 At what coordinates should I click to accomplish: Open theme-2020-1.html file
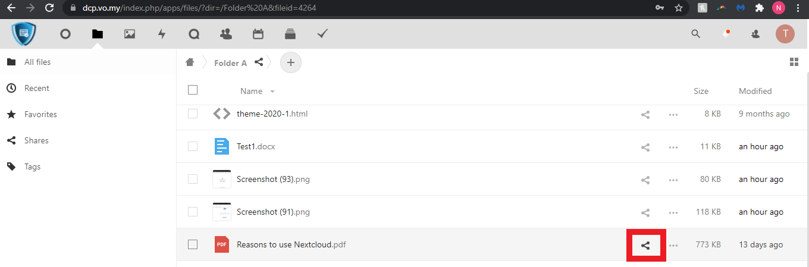(x=272, y=114)
